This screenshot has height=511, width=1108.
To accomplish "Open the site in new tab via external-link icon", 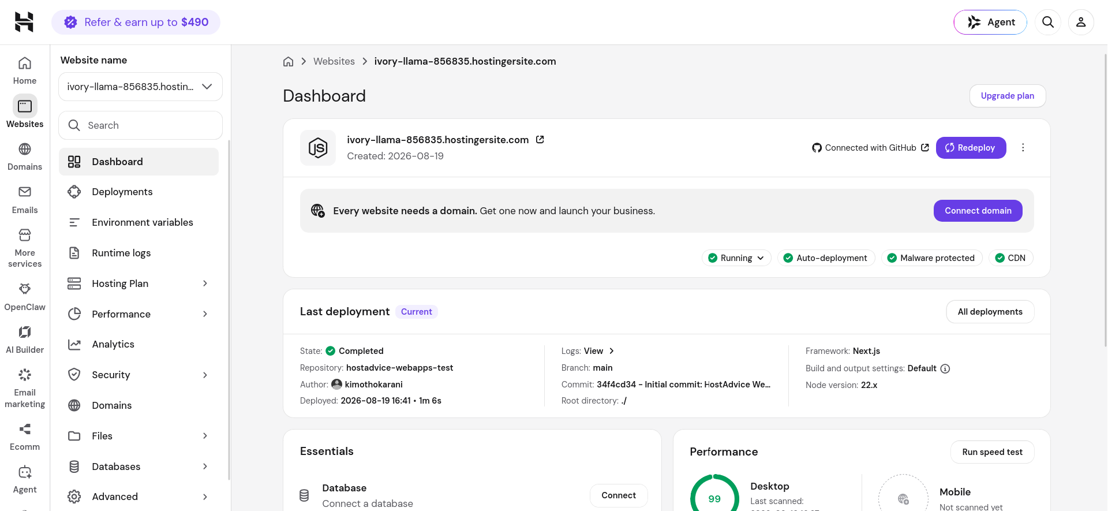I will point(540,140).
